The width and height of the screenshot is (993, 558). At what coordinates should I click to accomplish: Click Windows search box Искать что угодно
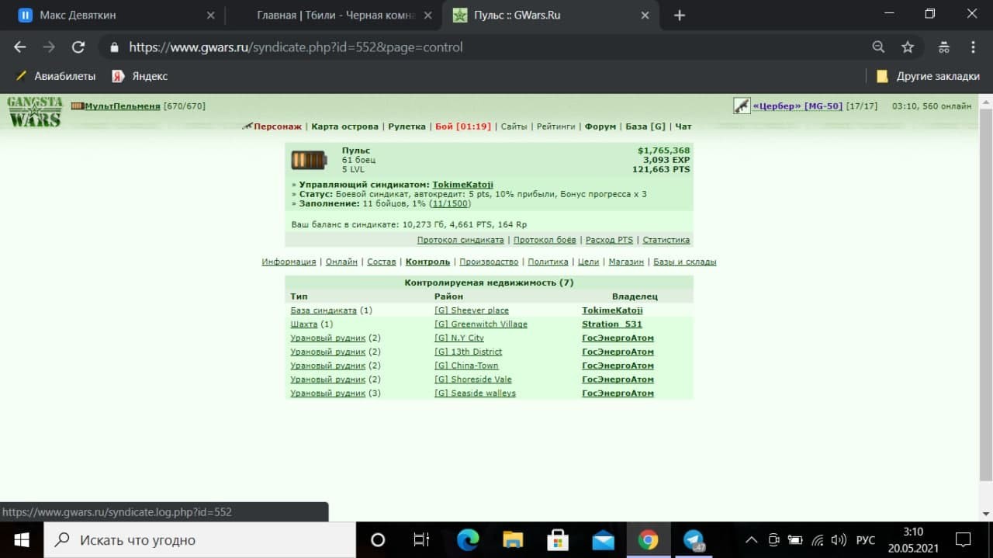pos(199,540)
